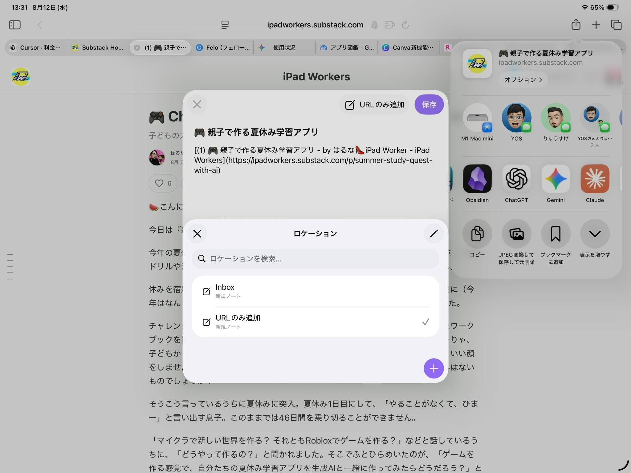This screenshot has width=631, height=473.
Task: Show the tab overview icon
Action: 616,25
